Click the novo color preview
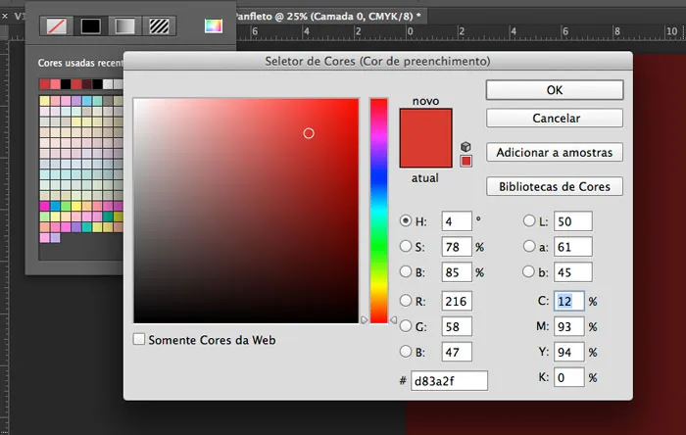 (x=425, y=123)
